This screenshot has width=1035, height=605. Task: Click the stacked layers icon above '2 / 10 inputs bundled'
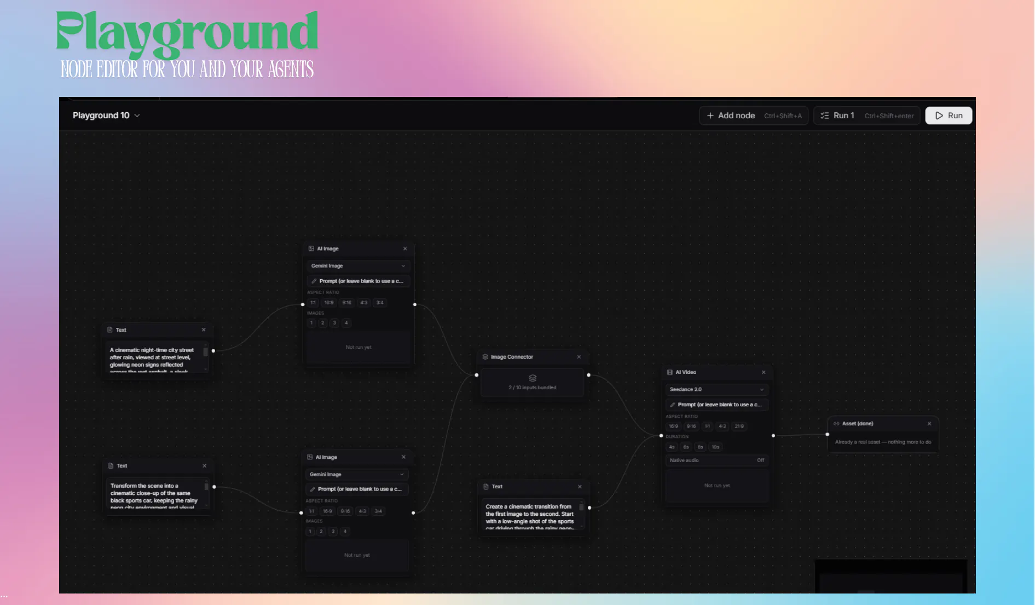point(533,378)
